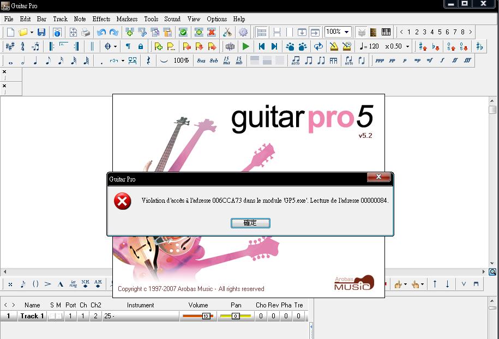The height and width of the screenshot is (339, 499).
Task: Start playback with the green play button
Action: coord(245,46)
